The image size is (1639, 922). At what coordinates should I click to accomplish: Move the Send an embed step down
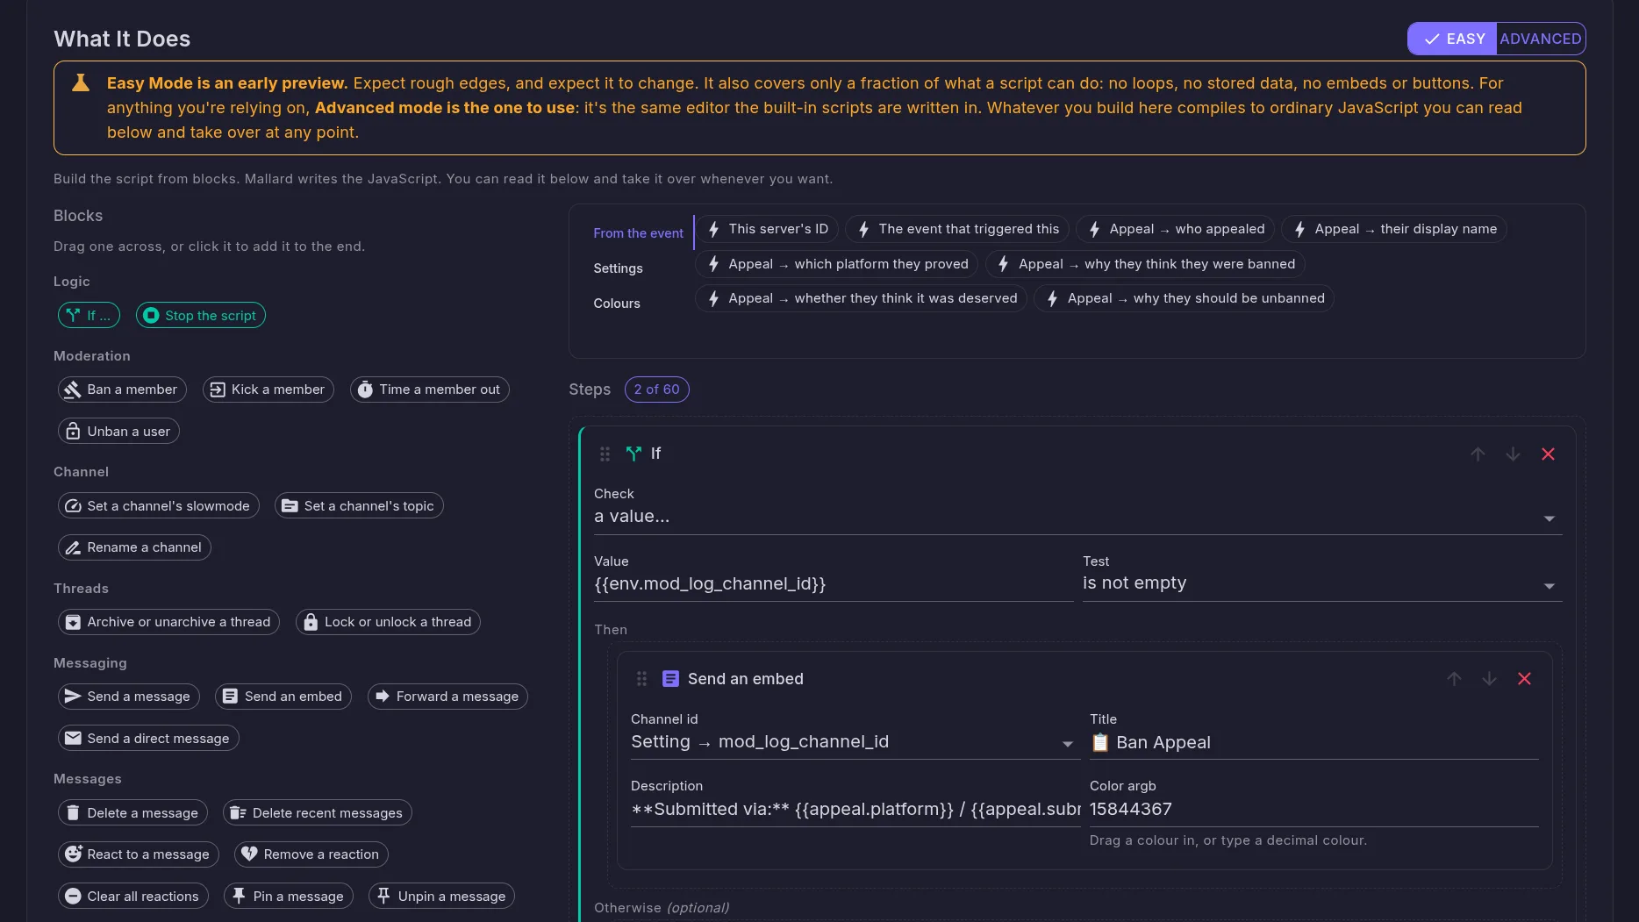[1489, 679]
